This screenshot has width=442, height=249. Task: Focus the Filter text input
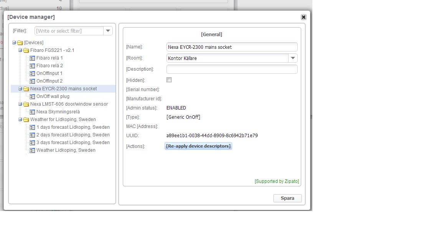69,31
